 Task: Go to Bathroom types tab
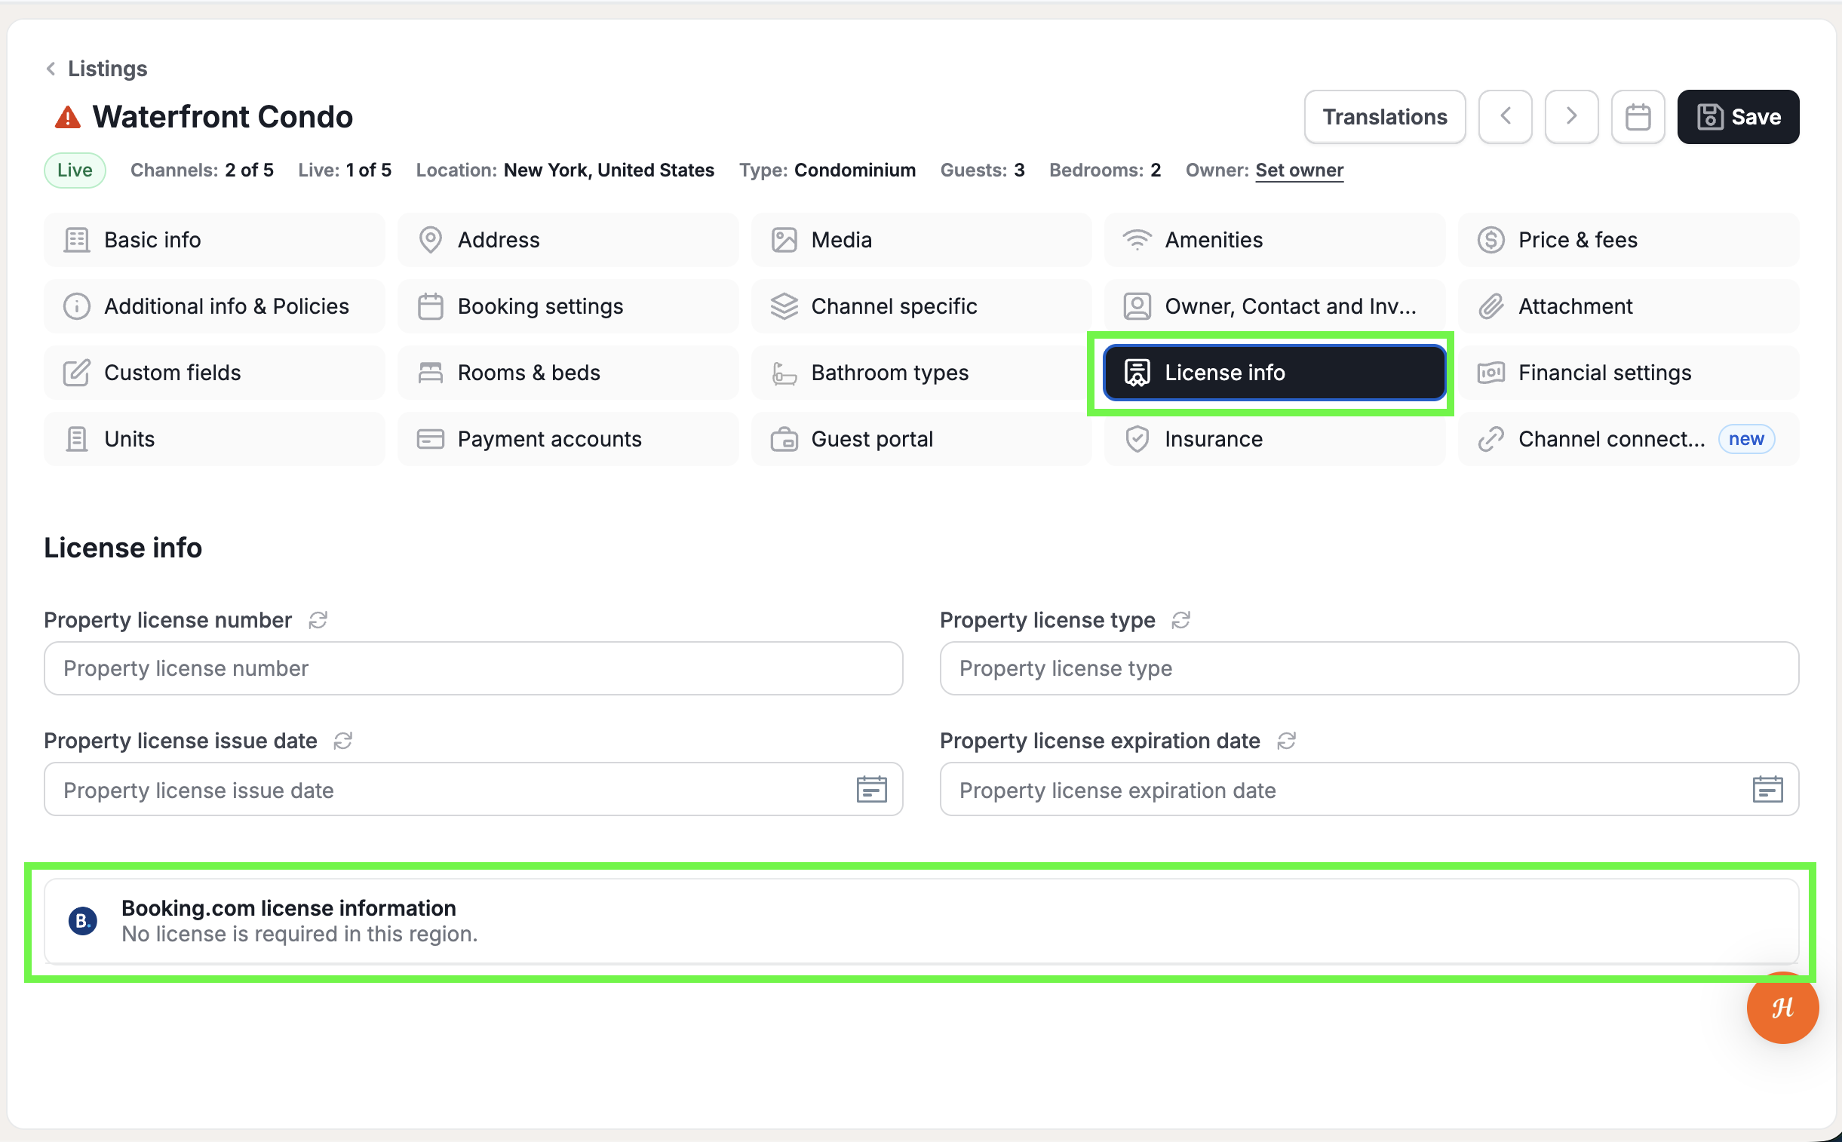[x=922, y=373]
